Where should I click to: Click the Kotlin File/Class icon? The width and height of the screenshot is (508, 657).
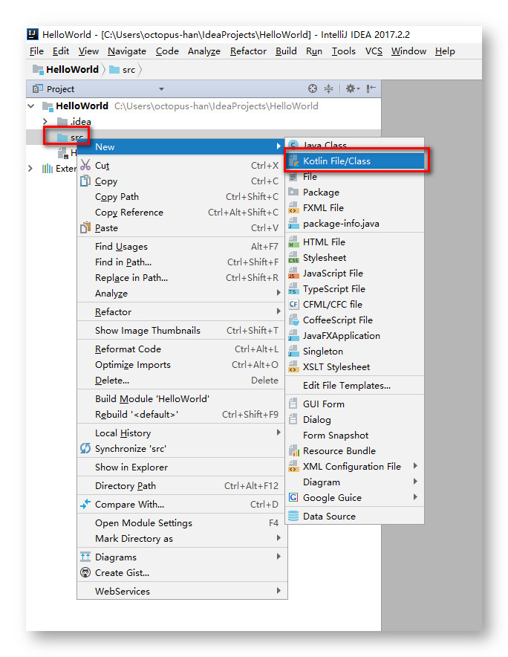point(293,161)
